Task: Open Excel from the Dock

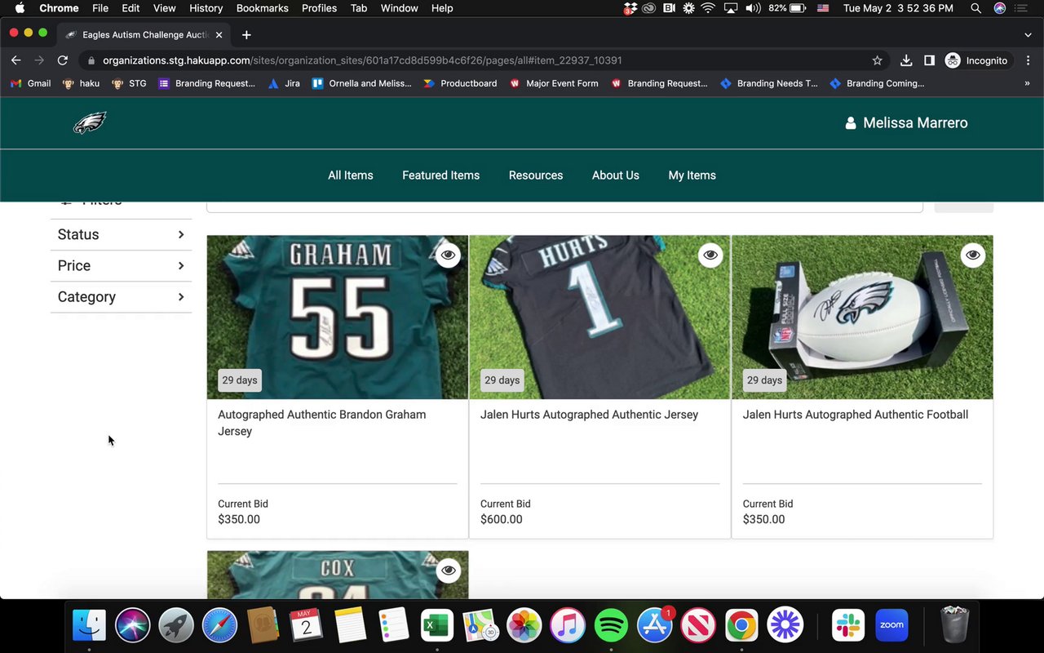Action: [437, 626]
